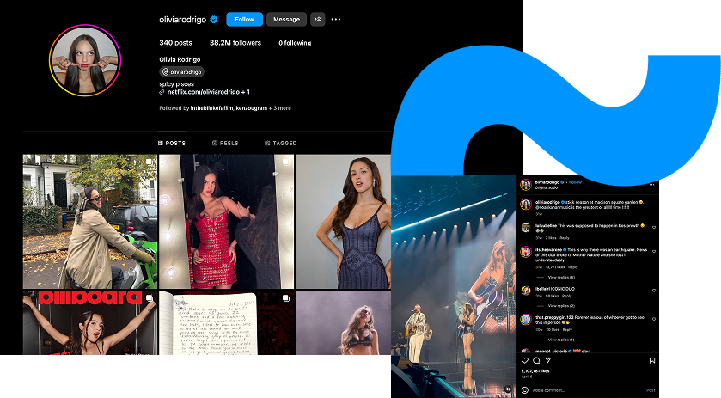
Task: Like the comment by itstheavarose
Action: click(x=654, y=252)
